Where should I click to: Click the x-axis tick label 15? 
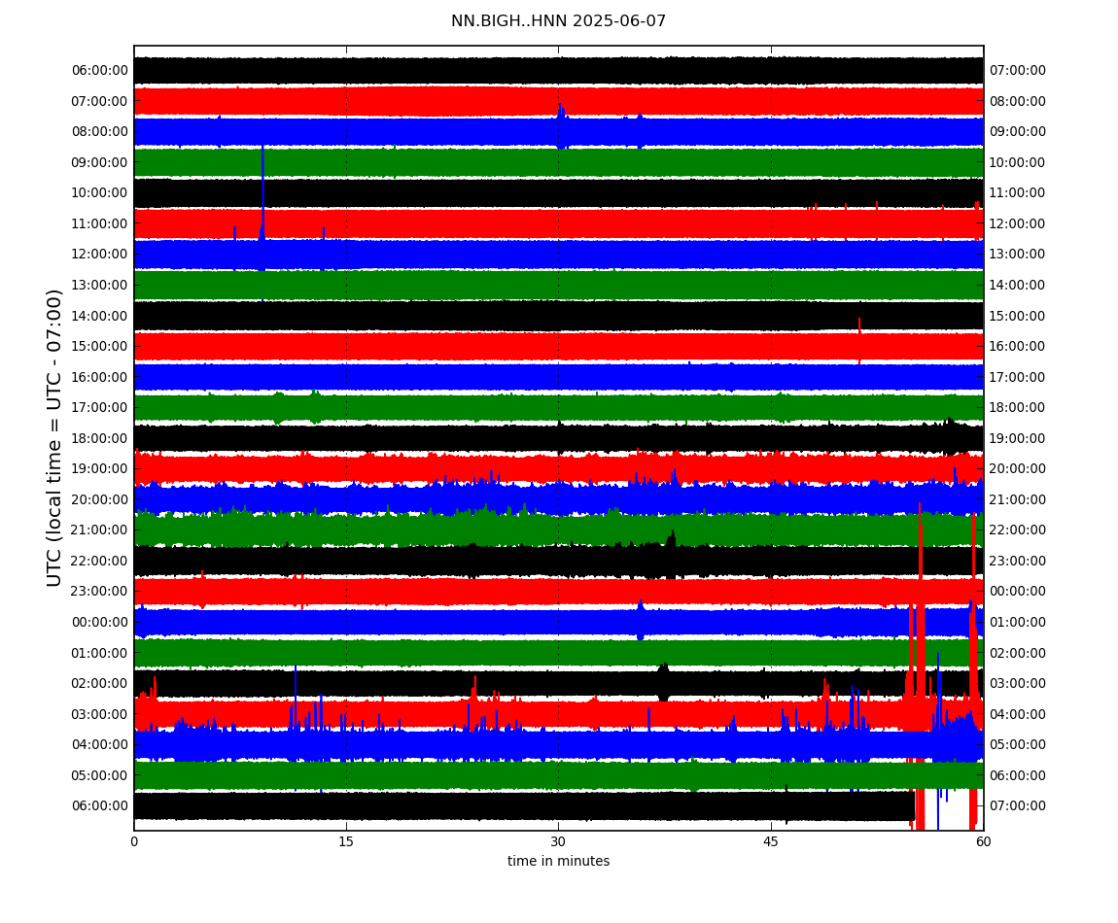point(346,841)
